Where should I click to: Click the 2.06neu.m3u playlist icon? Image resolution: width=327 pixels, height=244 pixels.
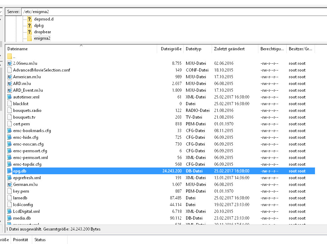click(x=10, y=63)
